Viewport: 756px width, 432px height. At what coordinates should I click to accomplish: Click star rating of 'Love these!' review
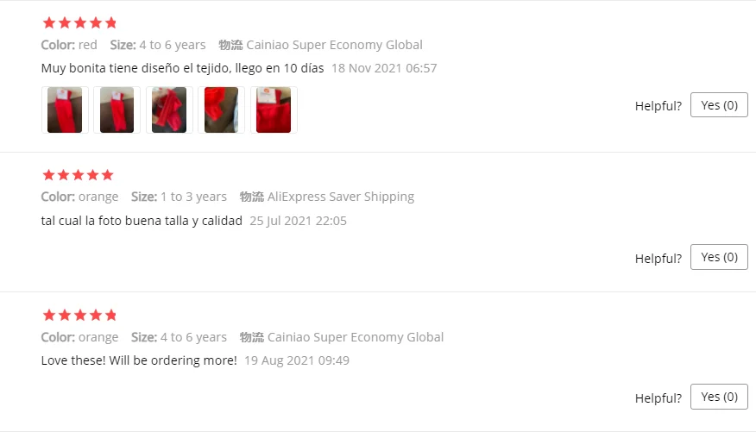point(79,315)
